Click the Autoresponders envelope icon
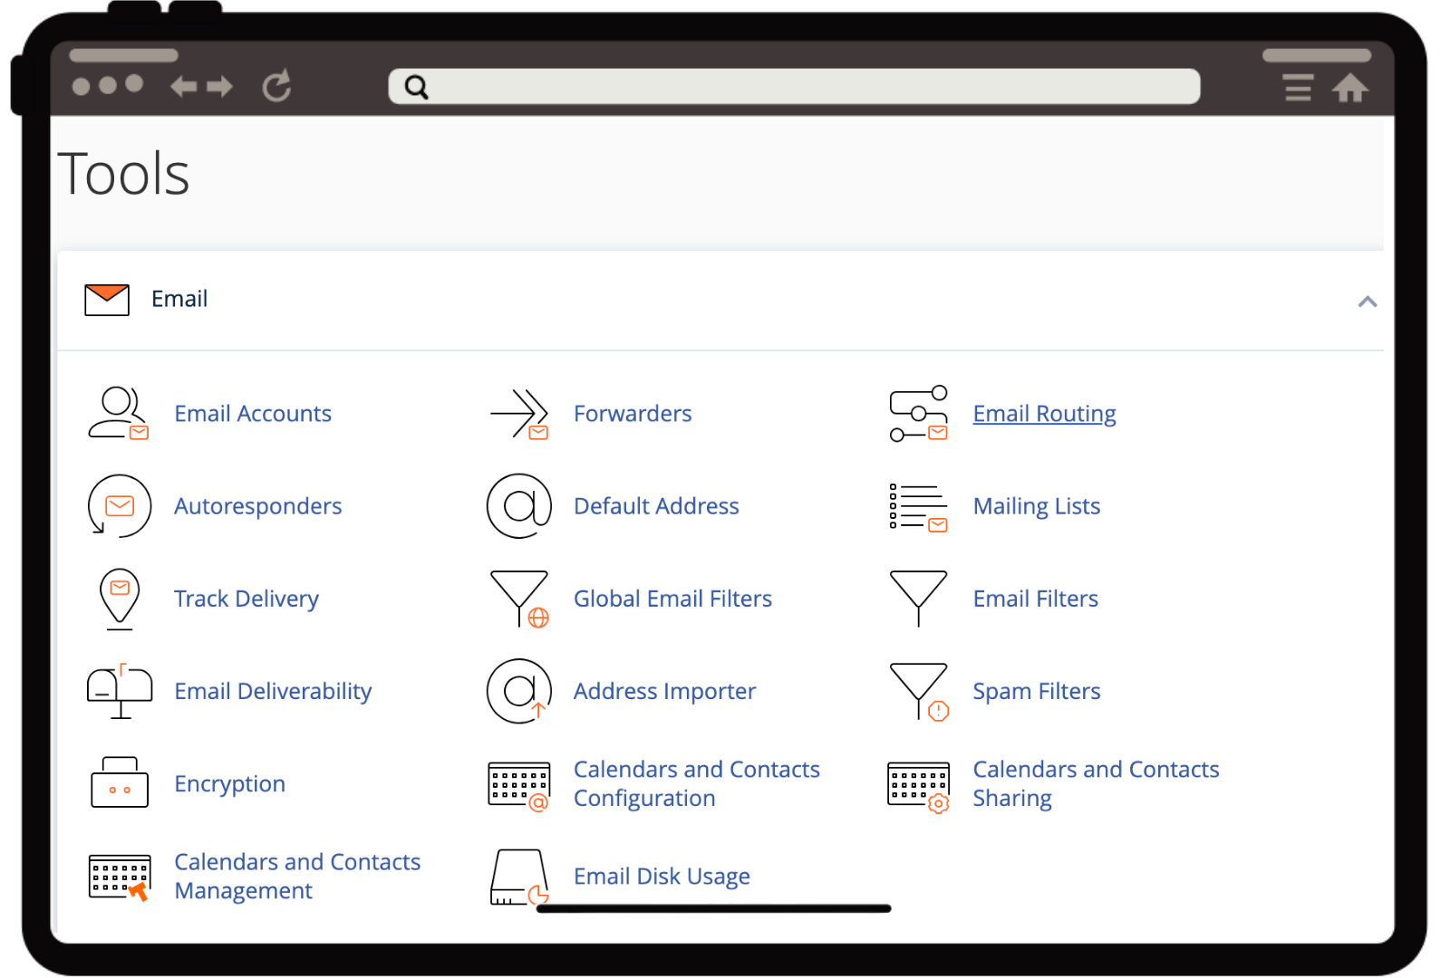This screenshot has width=1450, height=978. pyautogui.click(x=119, y=506)
